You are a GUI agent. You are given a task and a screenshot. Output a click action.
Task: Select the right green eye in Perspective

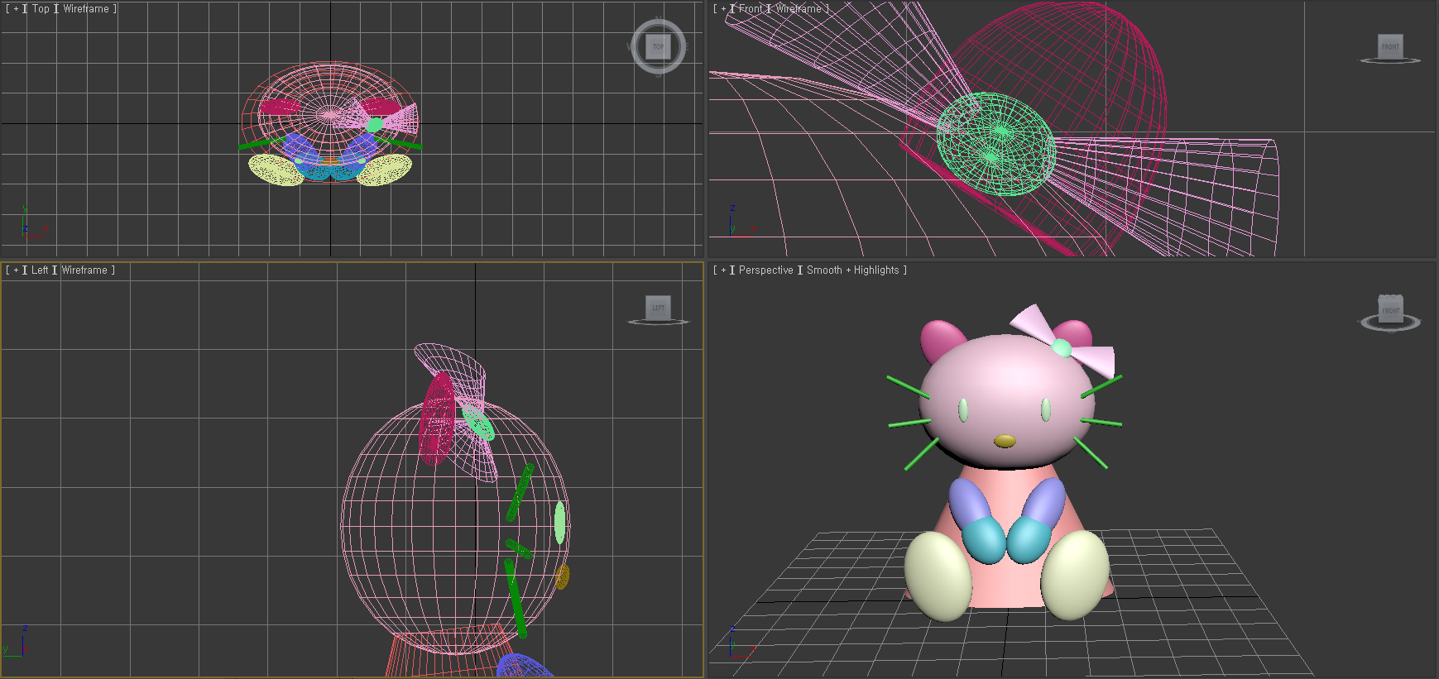coord(1046,409)
